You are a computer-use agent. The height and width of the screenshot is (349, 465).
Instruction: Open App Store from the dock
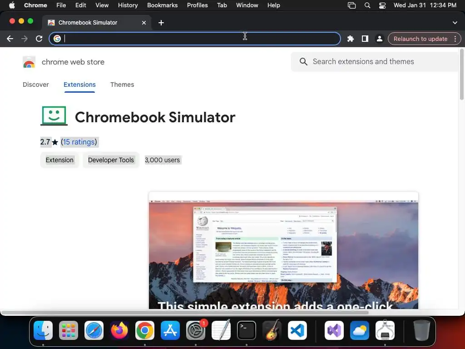point(170,330)
